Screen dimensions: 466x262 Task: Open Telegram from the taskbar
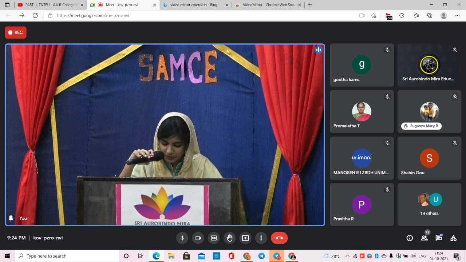click(x=261, y=256)
